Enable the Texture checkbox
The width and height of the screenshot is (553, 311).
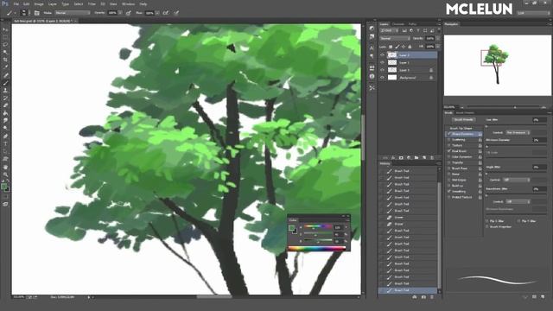click(x=449, y=145)
